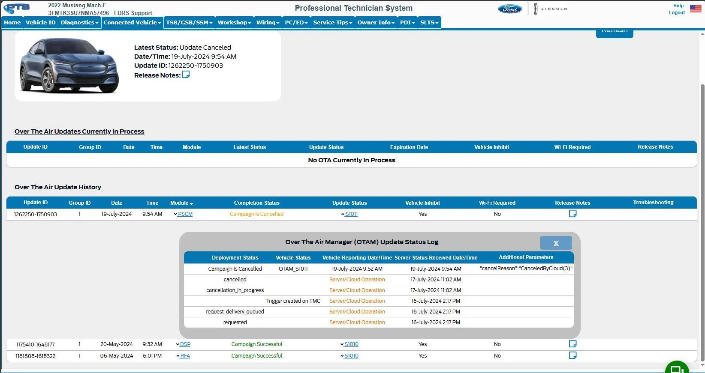Viewport: 705px width, 373px height.
Task: Click the Mustang Mach-E vehicle image
Action: 69,66
